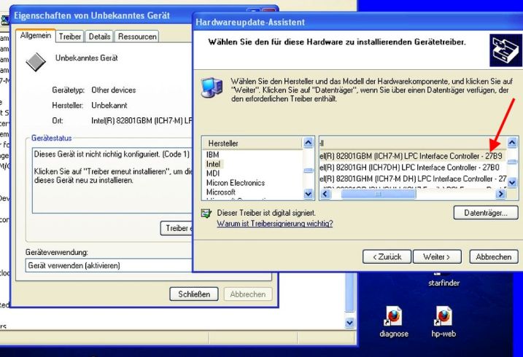Screen dimensions: 523x357
Task: Click the Hersteller column header
Action: click(x=252, y=144)
